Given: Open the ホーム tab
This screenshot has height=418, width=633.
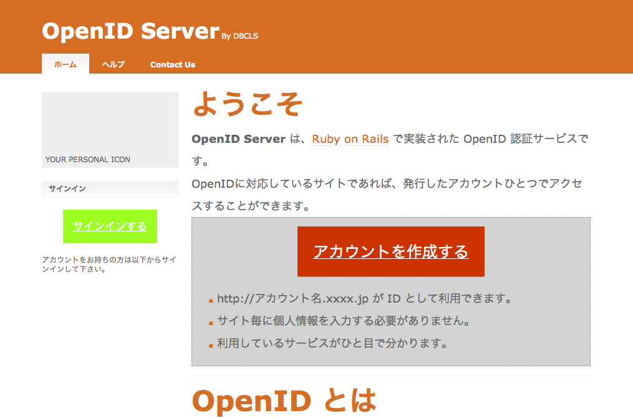Looking at the screenshot, I should 65,64.
